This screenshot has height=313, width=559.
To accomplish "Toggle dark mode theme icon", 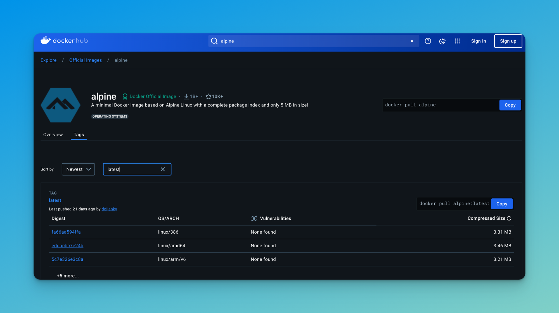I will point(442,41).
